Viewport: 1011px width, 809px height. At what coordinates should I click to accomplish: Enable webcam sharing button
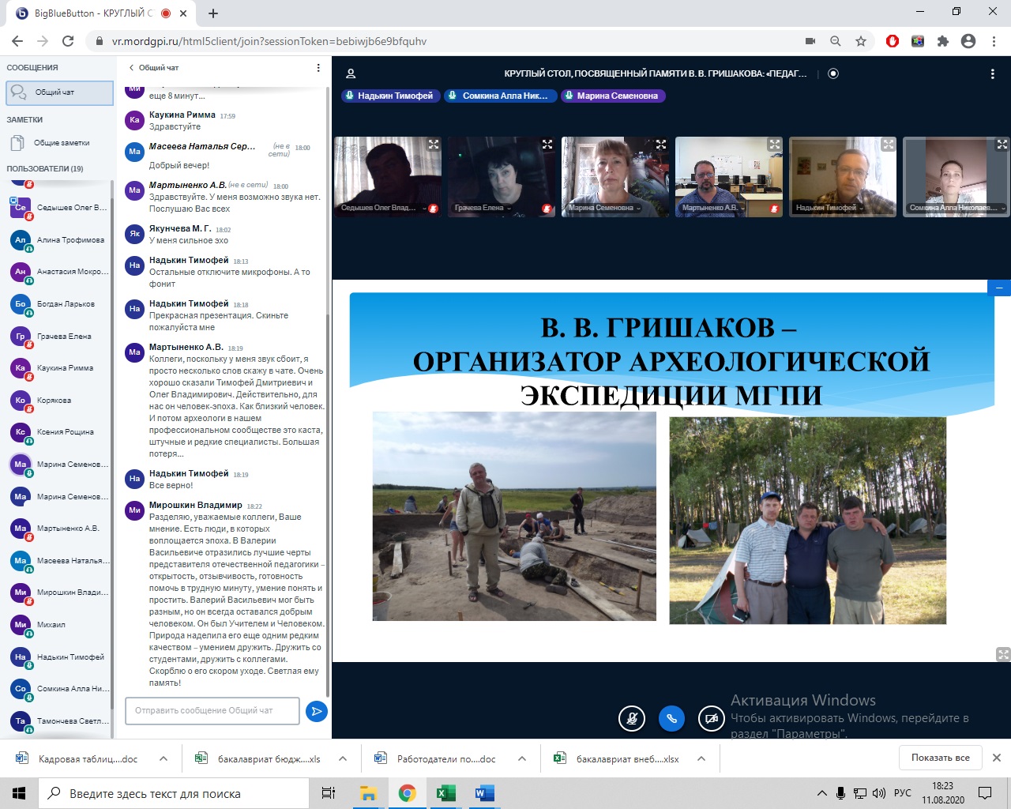point(712,718)
